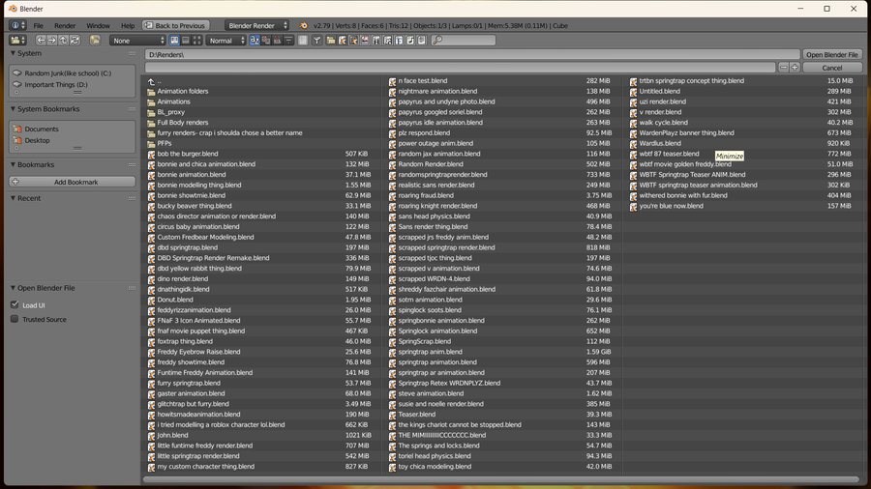This screenshot has width=871, height=489.
Task: Open the Blender Render engine dropdown
Action: 256,25
